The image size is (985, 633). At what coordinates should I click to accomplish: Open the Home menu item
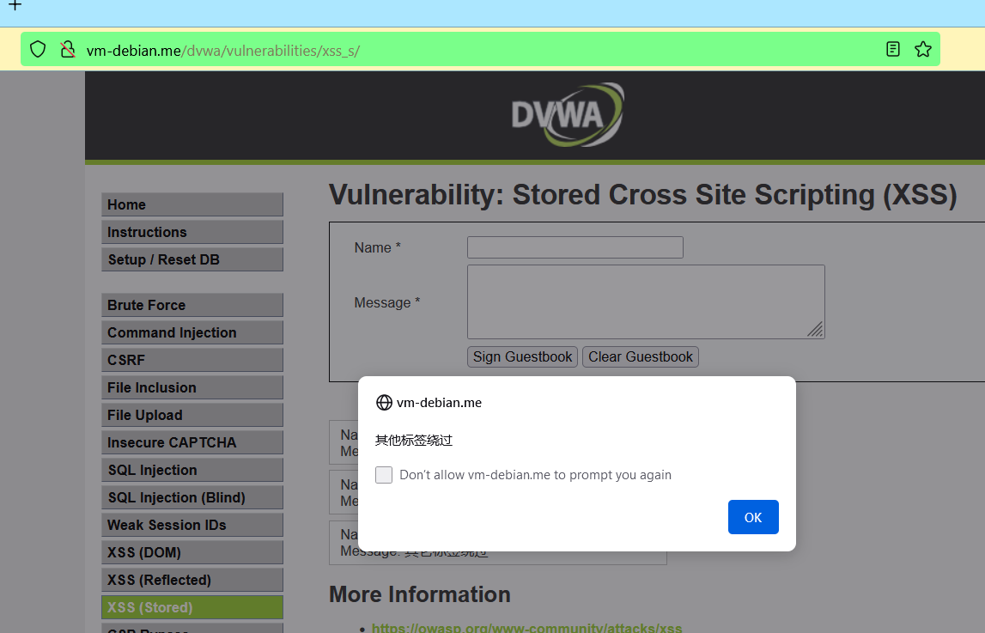click(192, 204)
